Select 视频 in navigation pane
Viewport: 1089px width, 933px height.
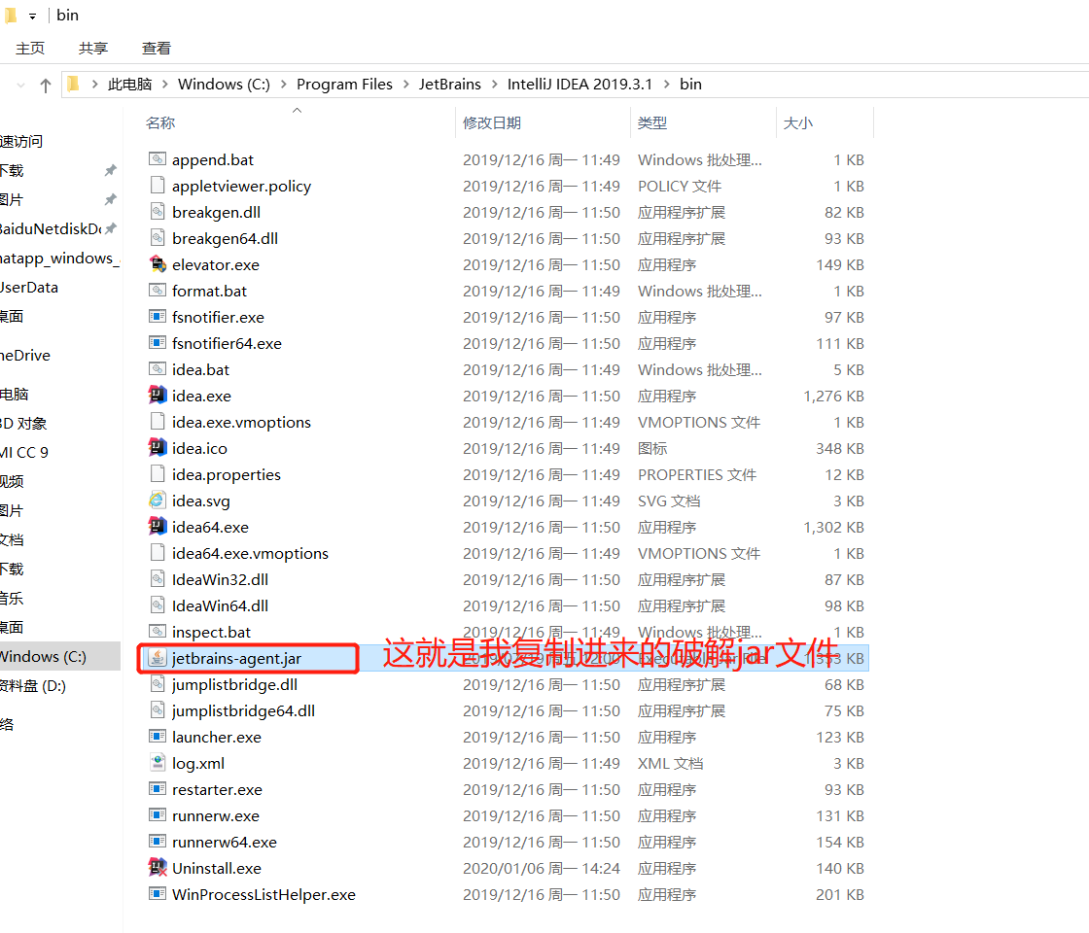[12, 481]
